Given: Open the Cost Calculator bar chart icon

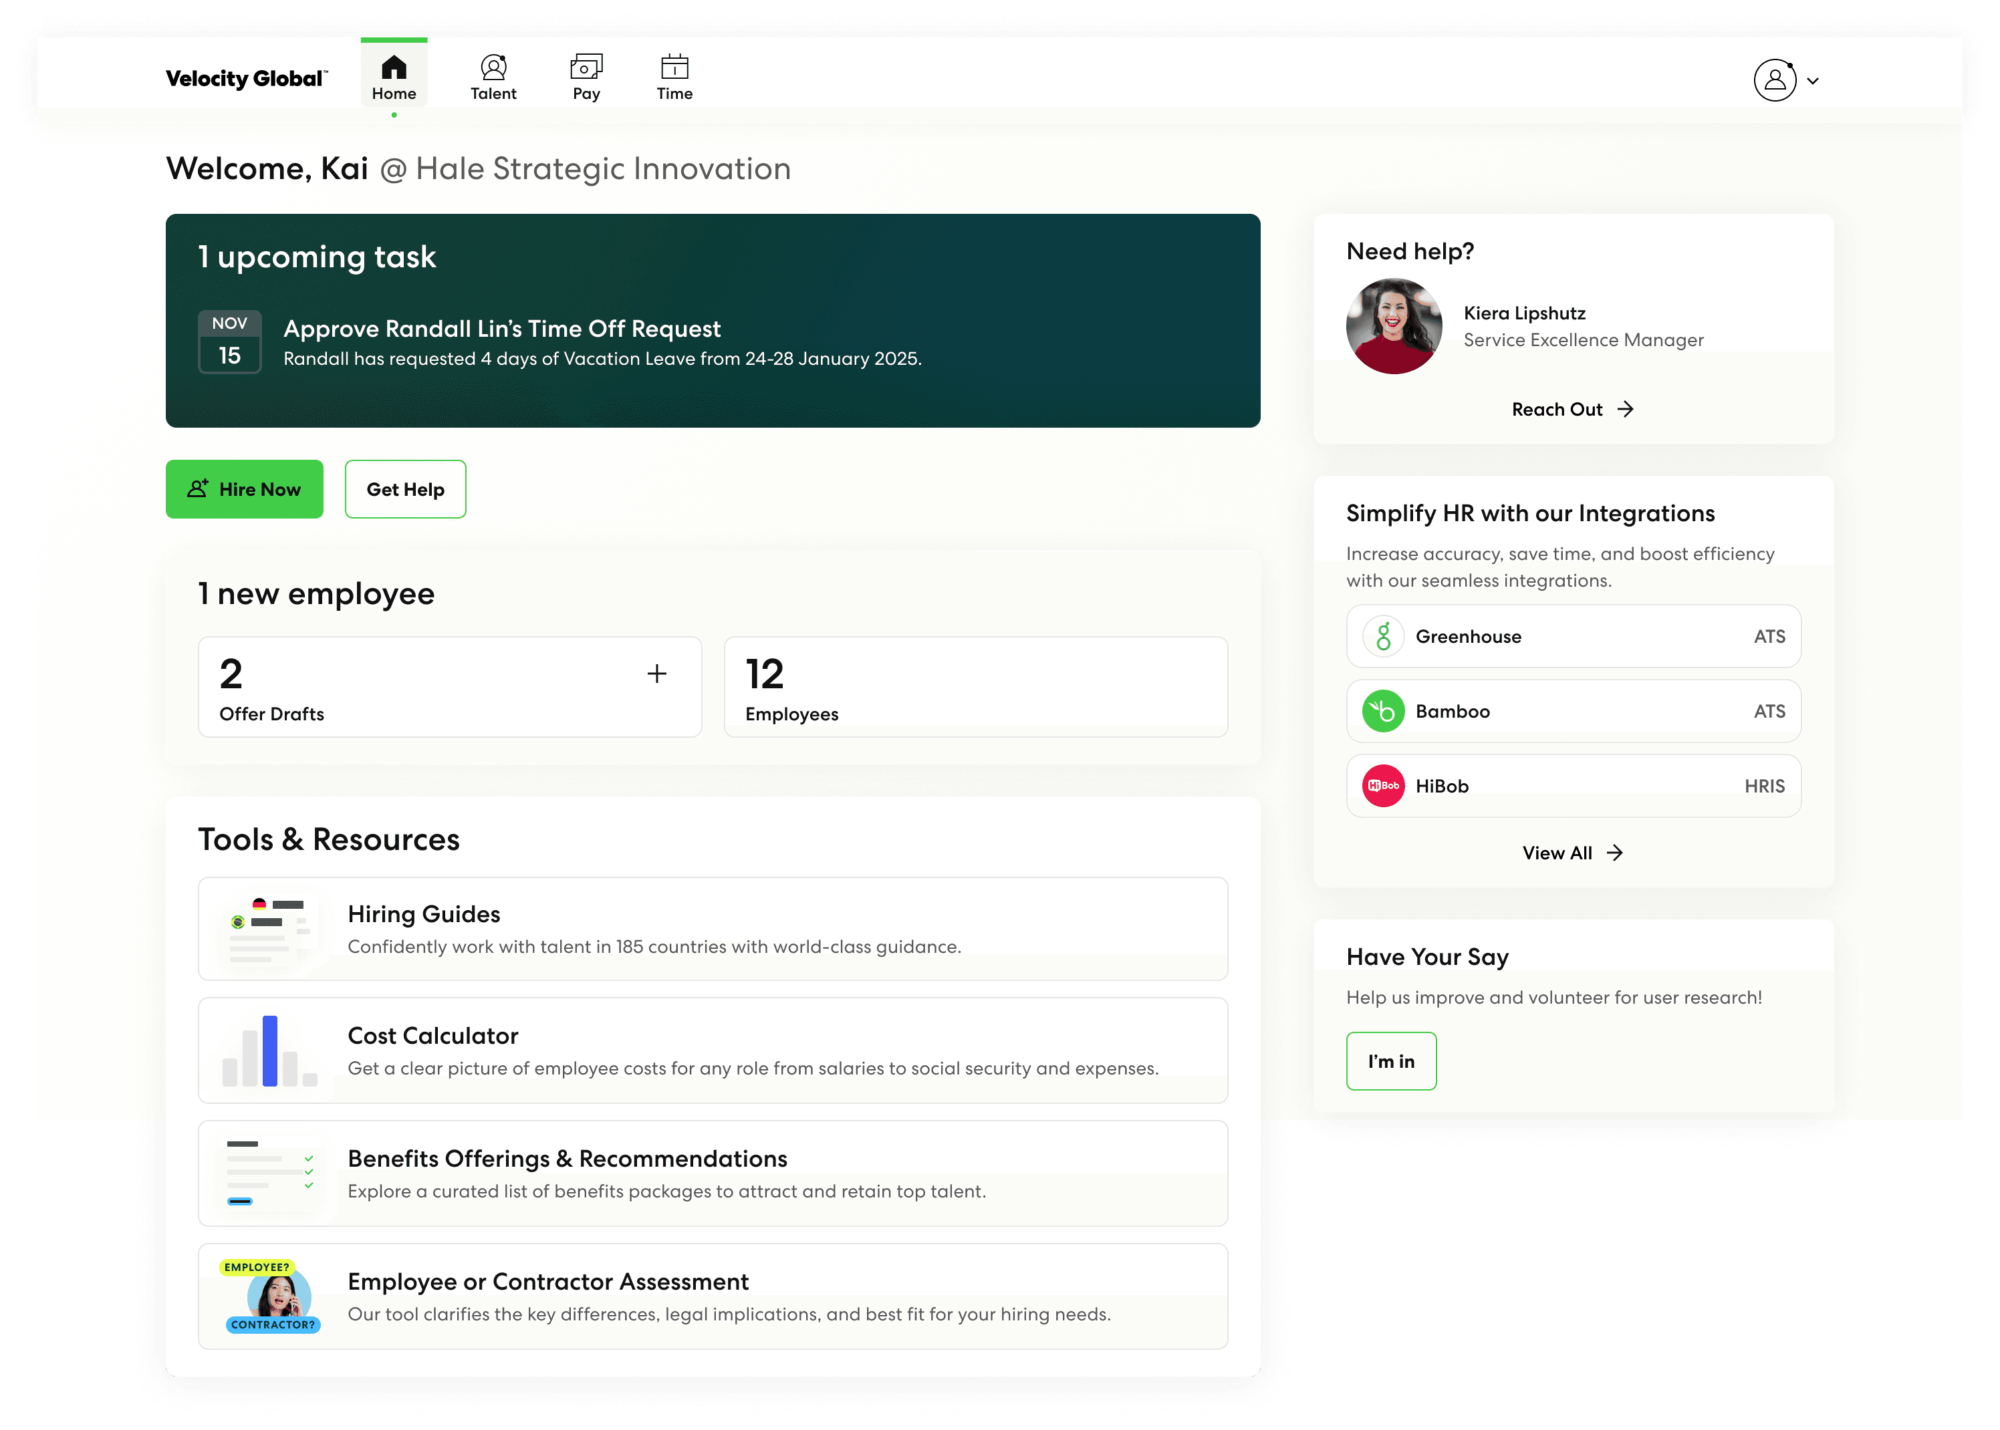Looking at the screenshot, I should tap(269, 1051).
